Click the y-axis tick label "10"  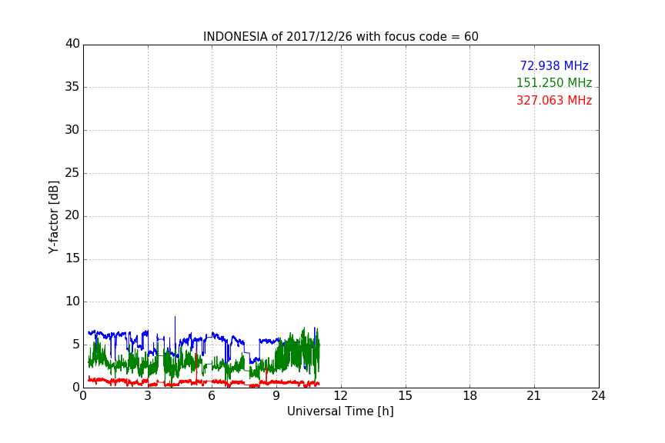72,301
